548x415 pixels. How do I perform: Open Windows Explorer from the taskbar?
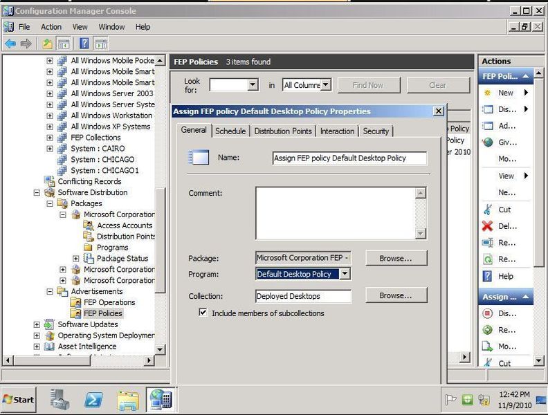point(128,400)
